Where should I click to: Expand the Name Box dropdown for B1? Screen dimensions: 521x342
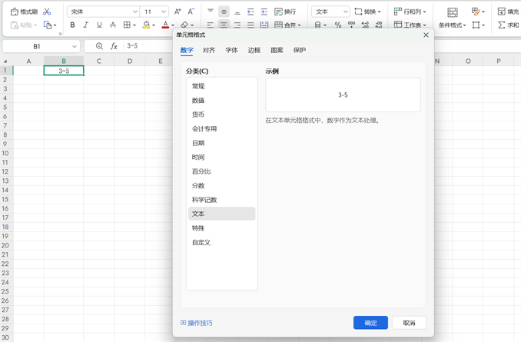(75, 47)
